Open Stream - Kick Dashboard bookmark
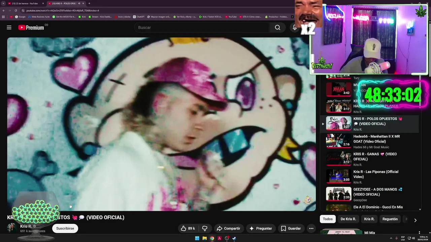The image size is (431, 242). click(x=100, y=17)
